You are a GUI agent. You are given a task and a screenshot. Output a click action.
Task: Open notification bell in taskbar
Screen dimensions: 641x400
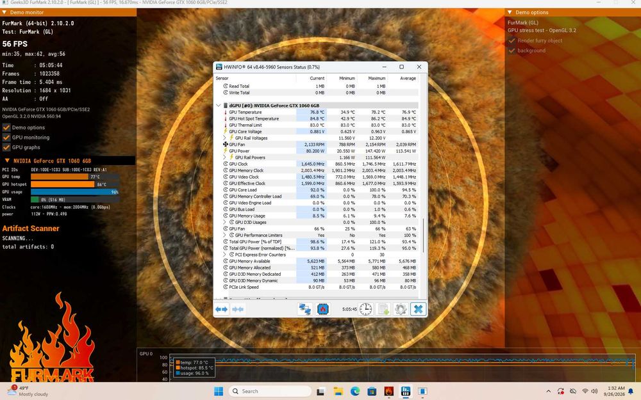coord(631,391)
